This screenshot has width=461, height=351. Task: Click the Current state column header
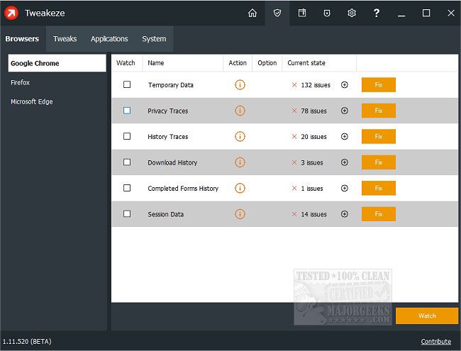319,63
